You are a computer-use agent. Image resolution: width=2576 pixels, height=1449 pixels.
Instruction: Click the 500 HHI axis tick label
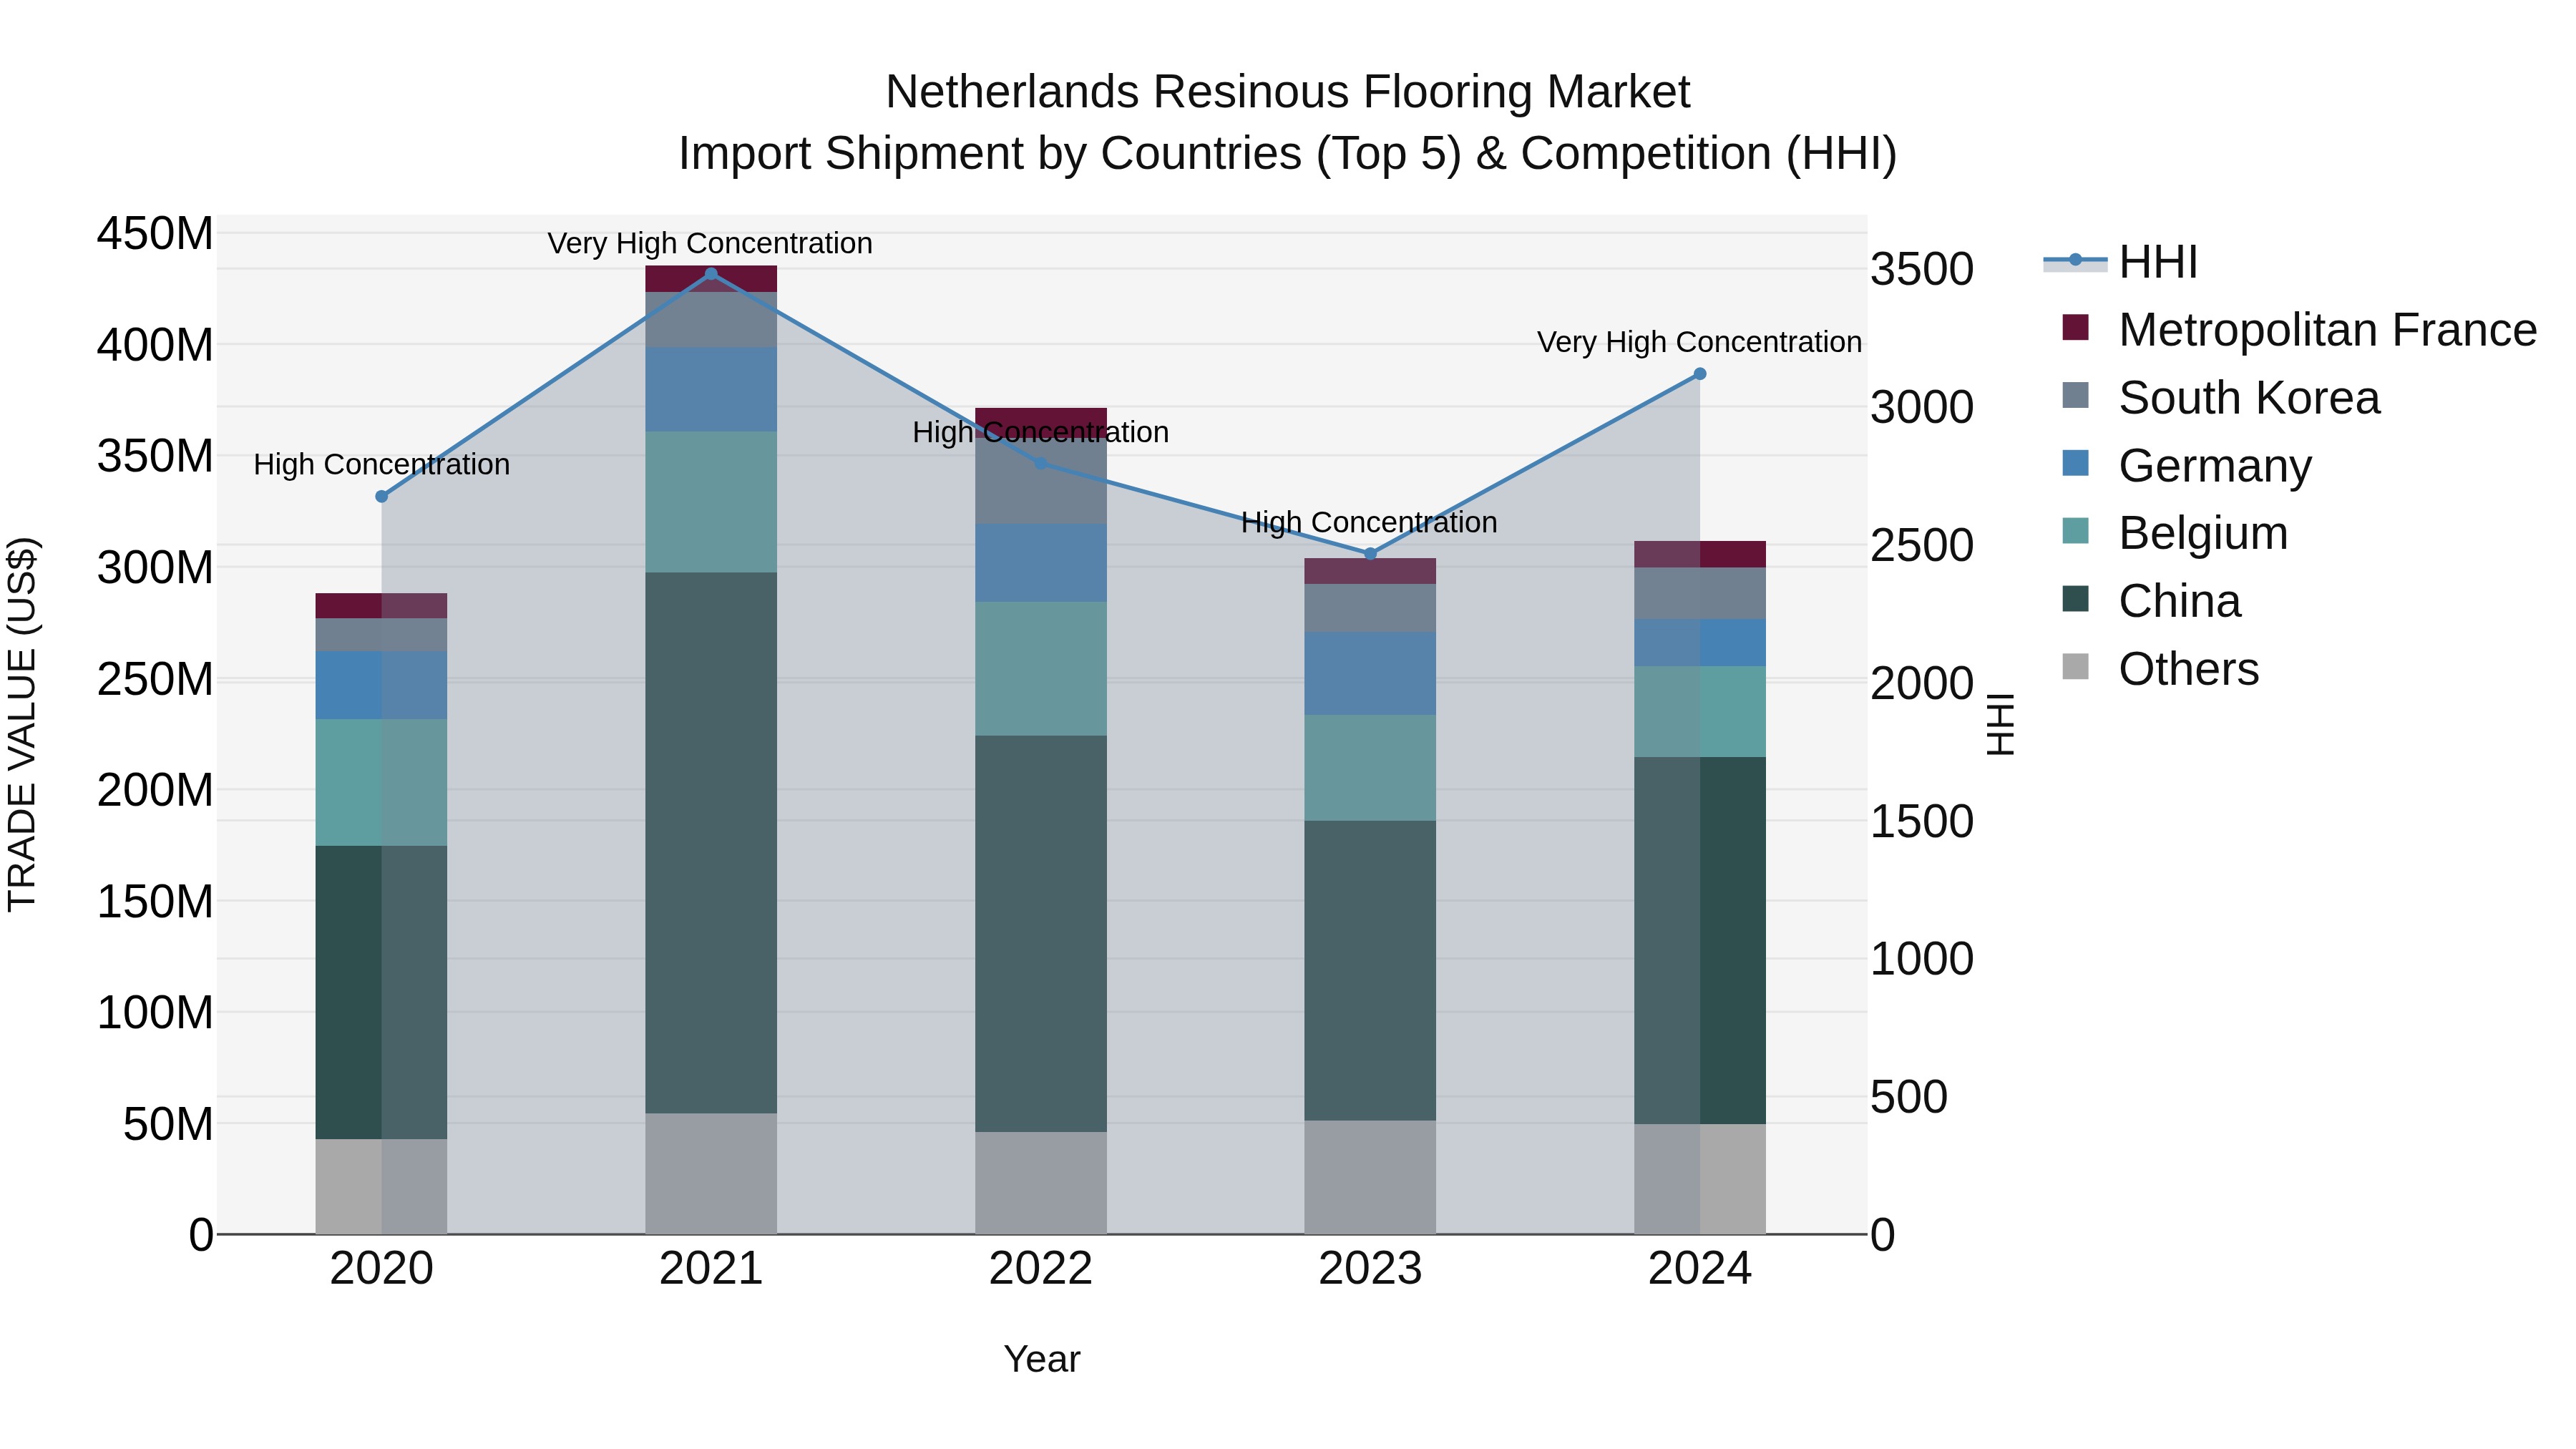1909,1097
